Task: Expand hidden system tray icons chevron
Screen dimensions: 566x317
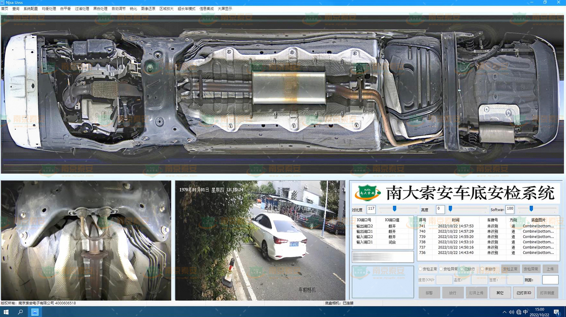Action: click(504, 312)
